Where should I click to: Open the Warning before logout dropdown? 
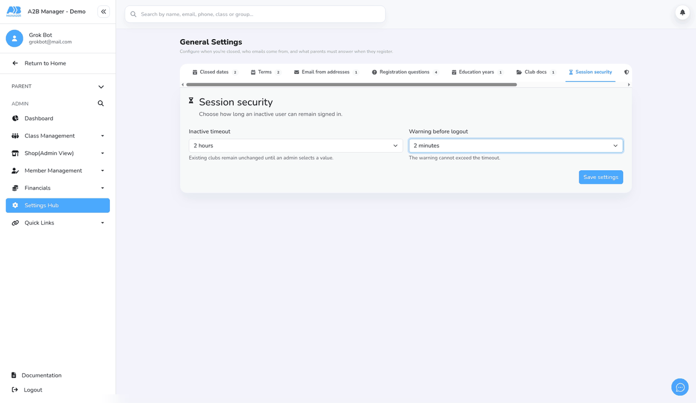pyautogui.click(x=516, y=146)
